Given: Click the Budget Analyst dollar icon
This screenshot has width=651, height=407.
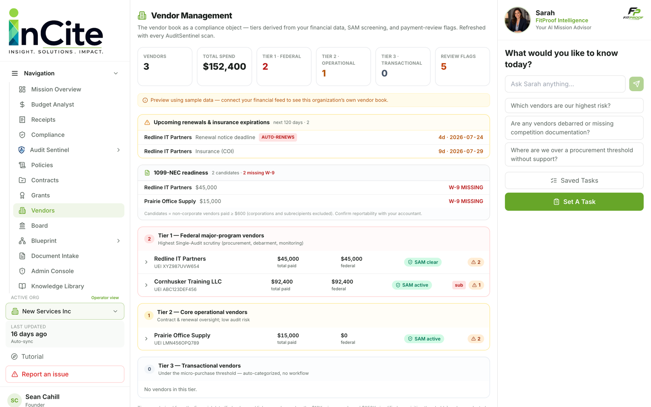Looking at the screenshot, I should (22, 105).
